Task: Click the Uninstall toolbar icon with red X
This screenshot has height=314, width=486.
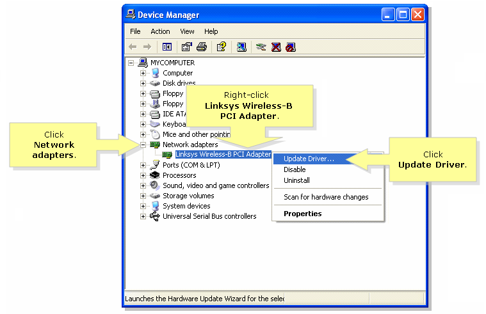Action: pyautogui.click(x=276, y=47)
